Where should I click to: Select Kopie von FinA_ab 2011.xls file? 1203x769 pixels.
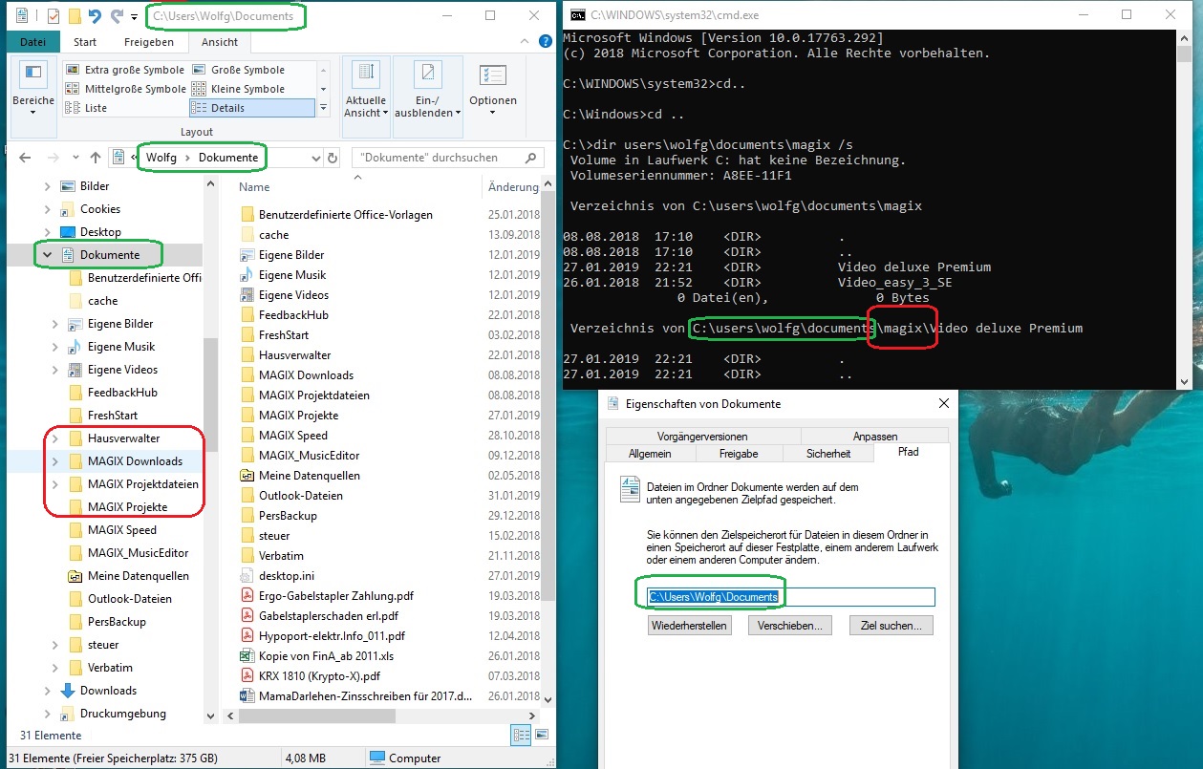[x=326, y=656]
